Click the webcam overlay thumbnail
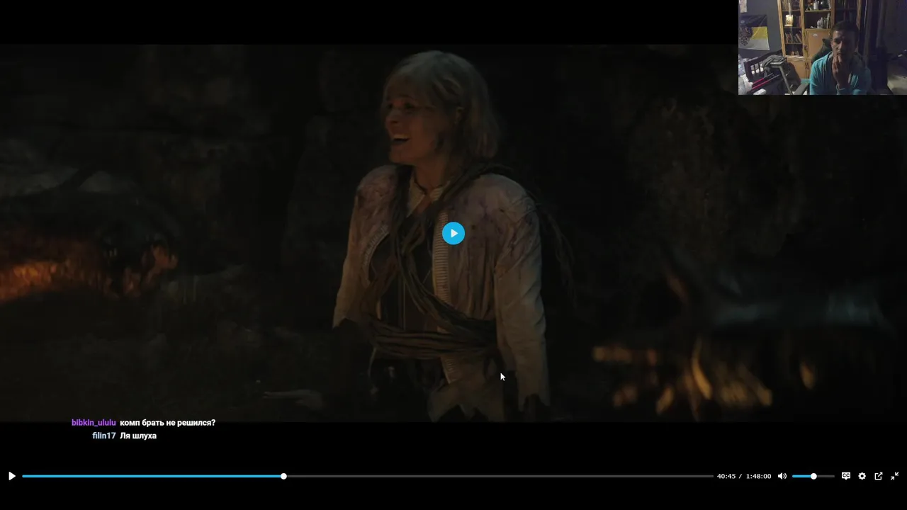907x510 pixels. coord(823,47)
